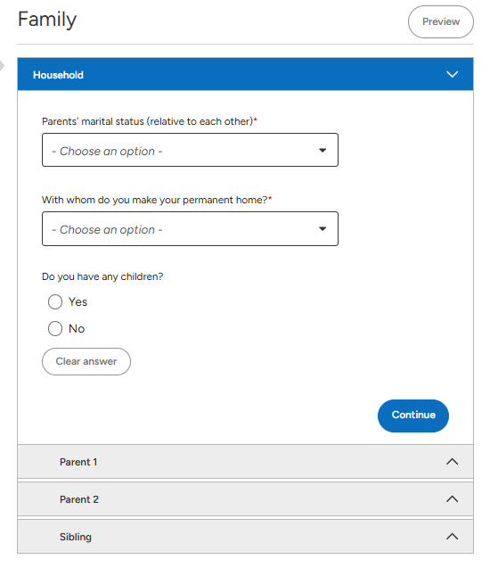Viewport: 498px width, 568px height.
Task: Expand Parent 2 section chevron icon
Action: (x=452, y=498)
